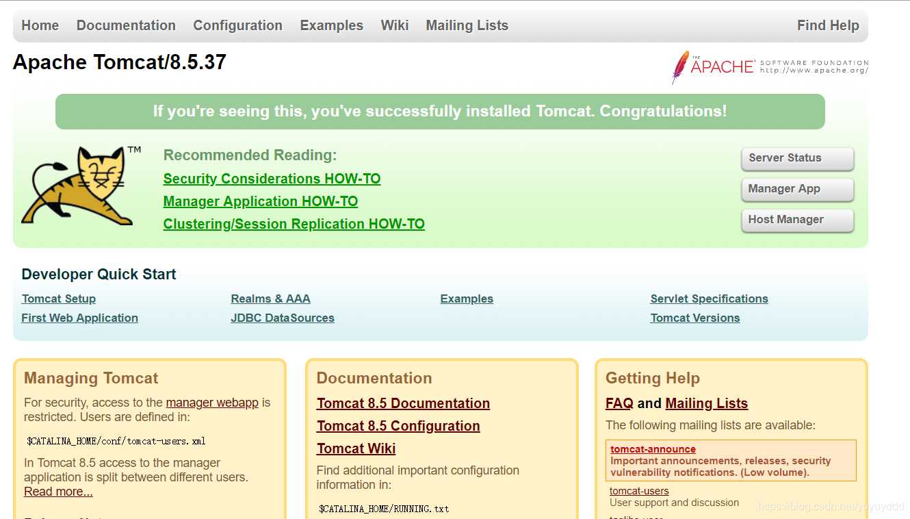
Task: Open the Servlet Specifications link
Action: click(709, 299)
